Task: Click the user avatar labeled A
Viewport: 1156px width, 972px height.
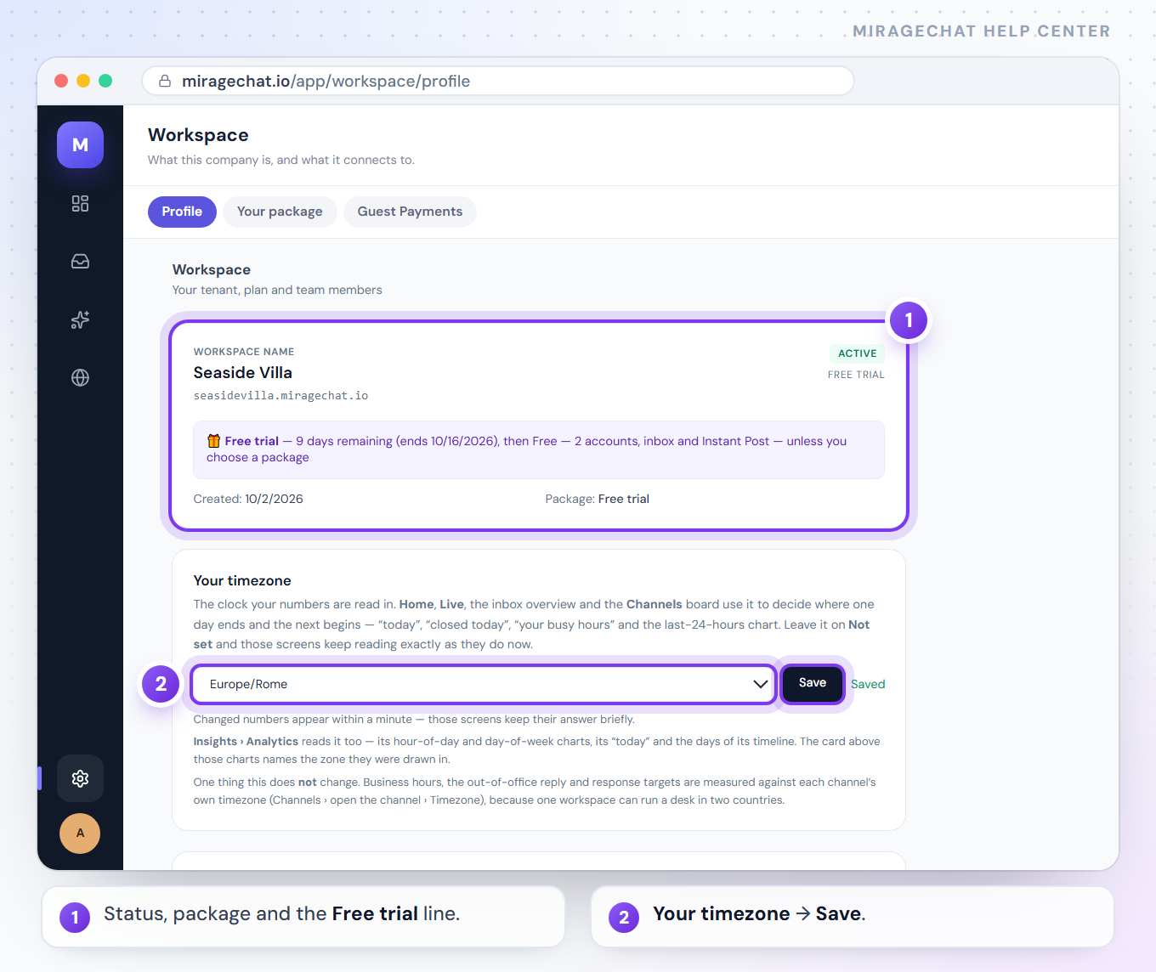Action: (x=80, y=834)
